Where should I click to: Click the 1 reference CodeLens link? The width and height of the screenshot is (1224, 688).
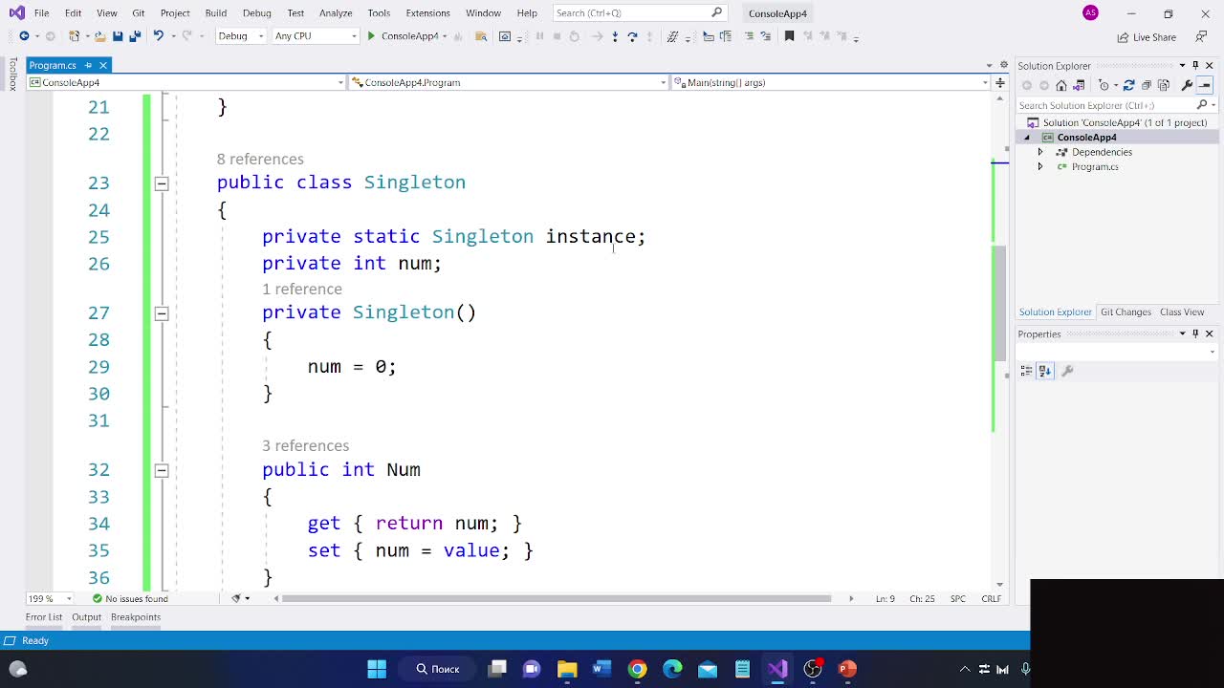tap(302, 290)
